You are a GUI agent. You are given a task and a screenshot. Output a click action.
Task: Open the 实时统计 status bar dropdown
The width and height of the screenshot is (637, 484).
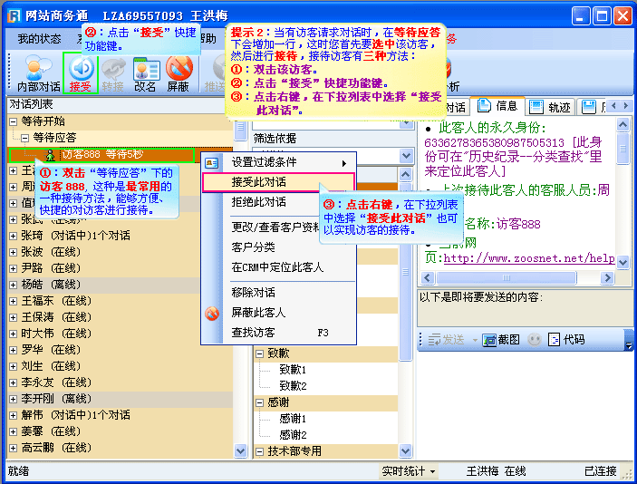[x=408, y=471]
